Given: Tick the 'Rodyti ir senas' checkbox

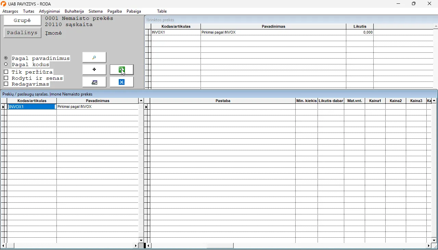Looking at the screenshot, I should (x=6, y=78).
